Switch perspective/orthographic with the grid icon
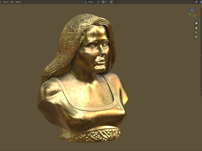The image size is (202, 151). pyautogui.click(x=196, y=37)
